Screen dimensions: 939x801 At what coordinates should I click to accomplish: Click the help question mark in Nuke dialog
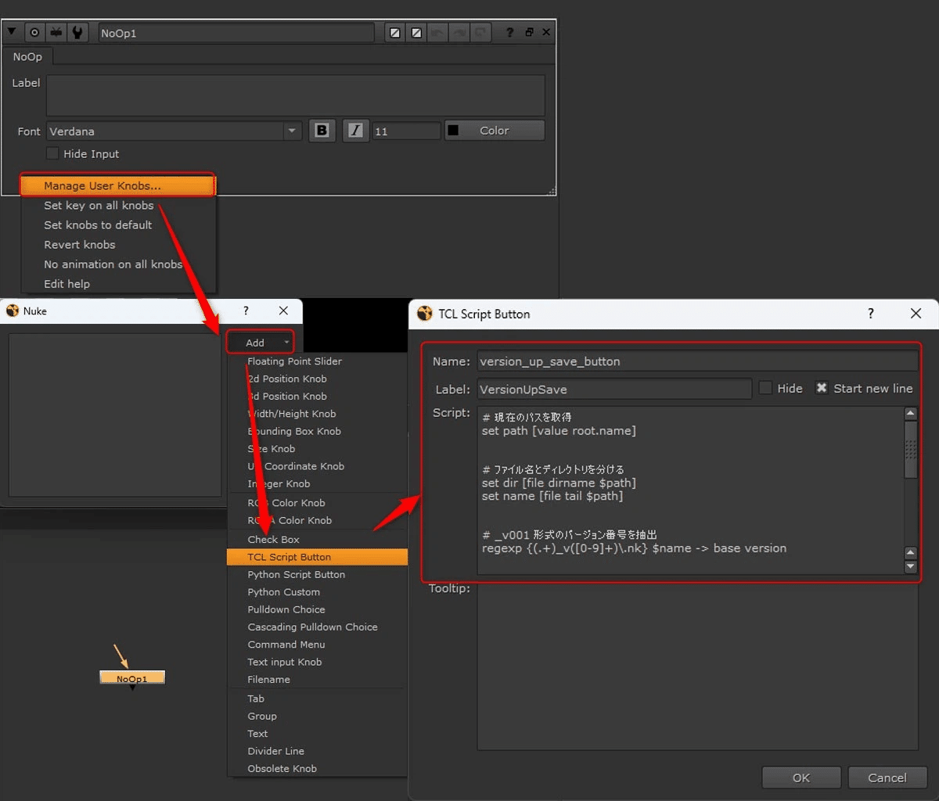(246, 311)
